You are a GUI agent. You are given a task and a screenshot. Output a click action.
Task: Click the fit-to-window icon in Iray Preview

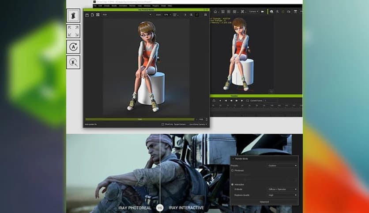pyautogui.click(x=98, y=15)
